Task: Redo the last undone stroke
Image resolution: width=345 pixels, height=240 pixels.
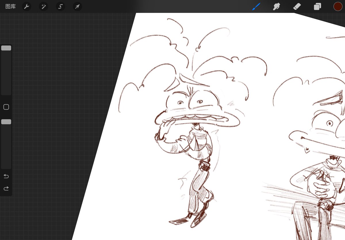Action: click(x=6, y=188)
